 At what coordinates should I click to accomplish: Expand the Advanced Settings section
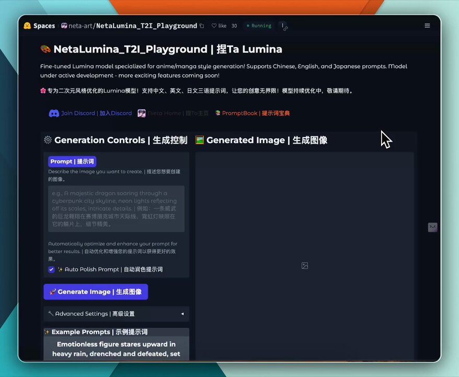tap(116, 314)
